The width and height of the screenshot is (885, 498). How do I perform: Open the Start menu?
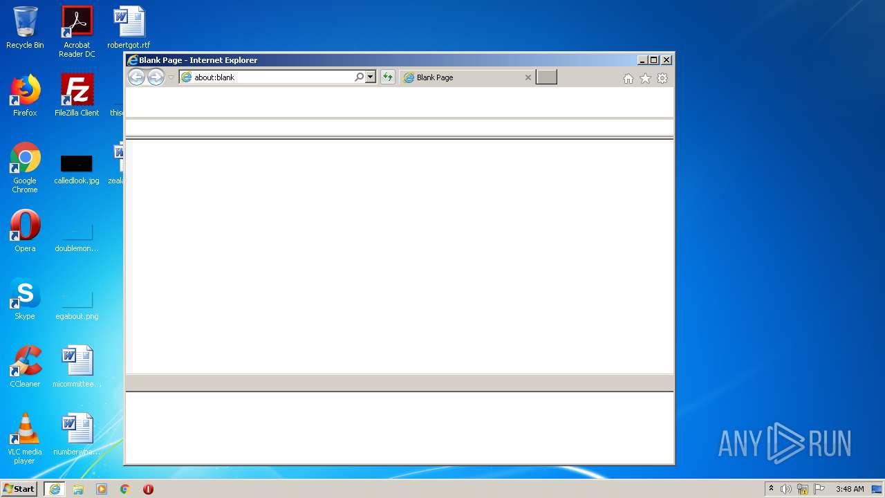[x=19, y=489]
